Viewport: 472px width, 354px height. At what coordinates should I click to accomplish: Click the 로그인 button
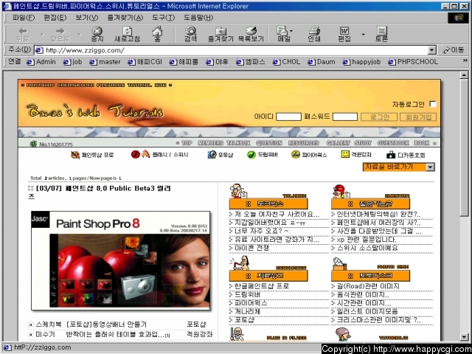point(379,117)
